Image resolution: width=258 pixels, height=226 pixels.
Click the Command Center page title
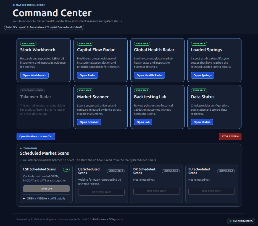pyautogui.click(x=52, y=13)
